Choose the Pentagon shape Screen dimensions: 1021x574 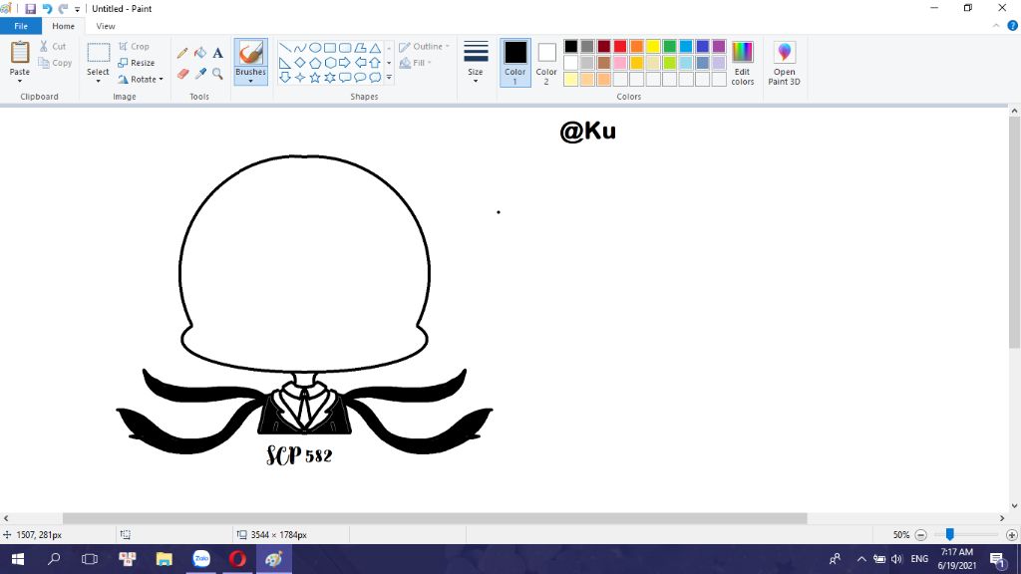point(314,63)
